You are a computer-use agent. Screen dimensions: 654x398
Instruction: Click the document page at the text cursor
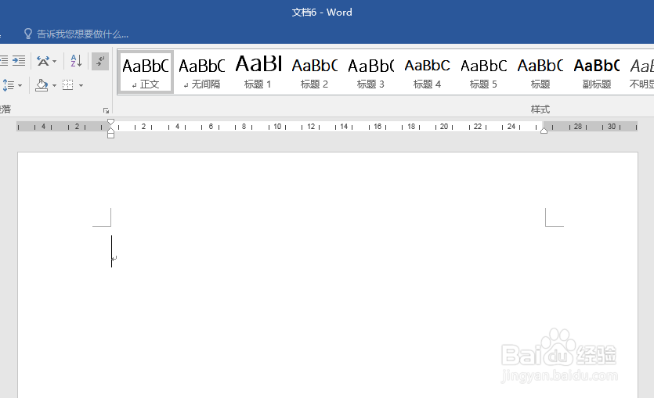pos(112,251)
